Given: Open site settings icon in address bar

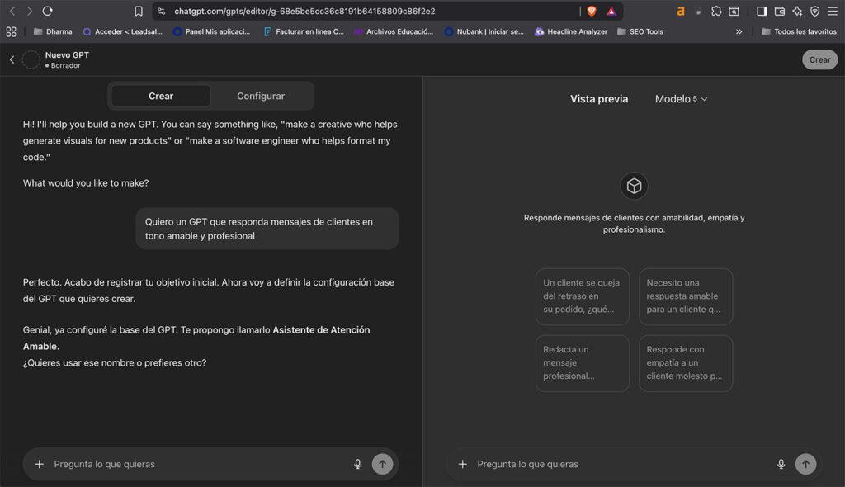Looking at the screenshot, I should [x=161, y=11].
